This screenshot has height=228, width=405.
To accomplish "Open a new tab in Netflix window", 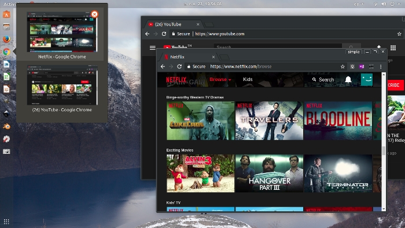I will [x=224, y=57].
